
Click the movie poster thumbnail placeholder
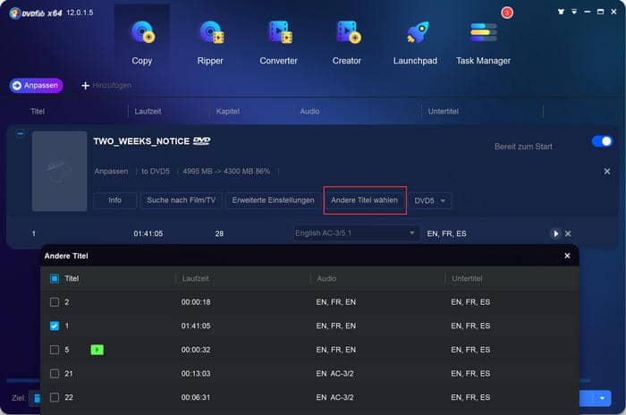tap(60, 171)
